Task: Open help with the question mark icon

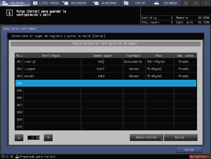Action: pos(206,3)
